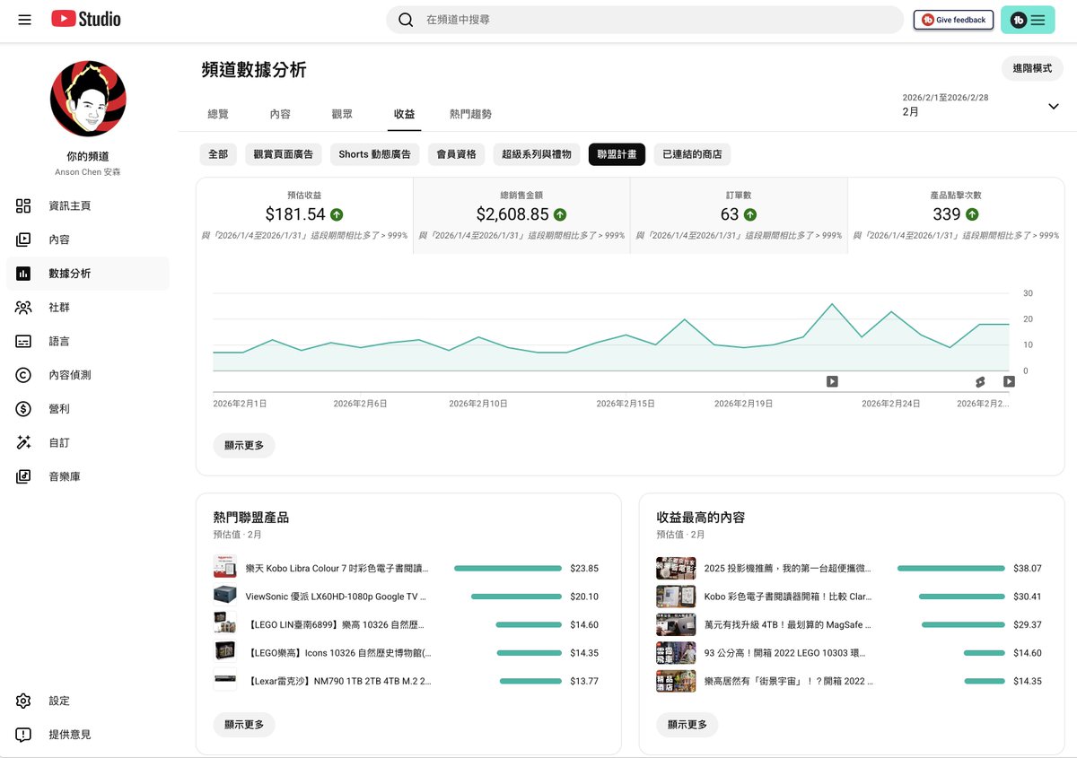The width and height of the screenshot is (1077, 758).
Task: Click 顯示更多 under the chart
Action: pyautogui.click(x=244, y=446)
